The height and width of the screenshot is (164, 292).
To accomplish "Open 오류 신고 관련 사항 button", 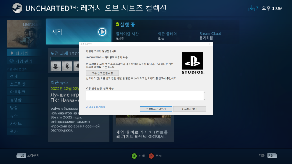I will (x=103, y=73).
